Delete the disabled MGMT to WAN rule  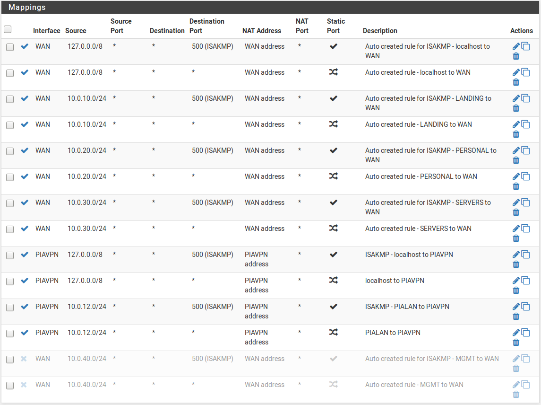516,394
